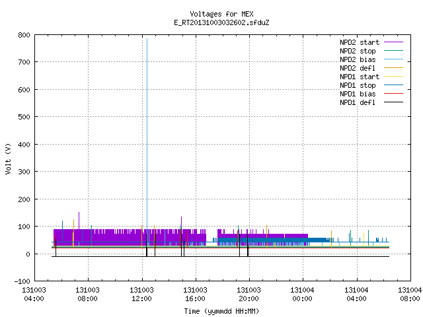423x317 pixels.
Task: Select the NPD1 start legend label
Action: point(360,77)
